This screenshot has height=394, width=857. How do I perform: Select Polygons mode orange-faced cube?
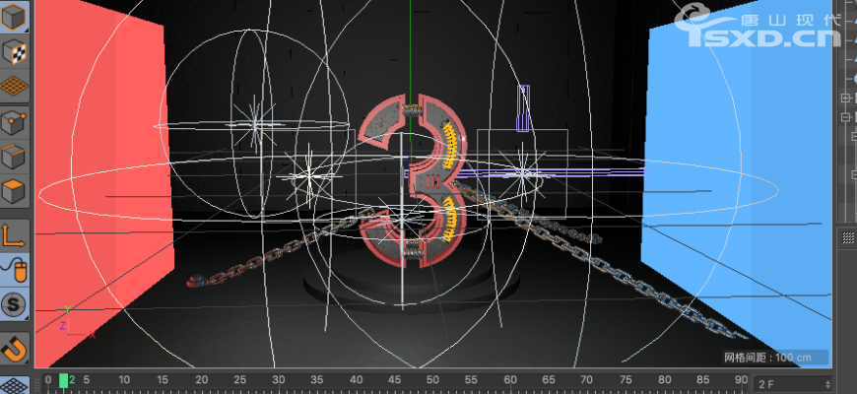click(14, 192)
